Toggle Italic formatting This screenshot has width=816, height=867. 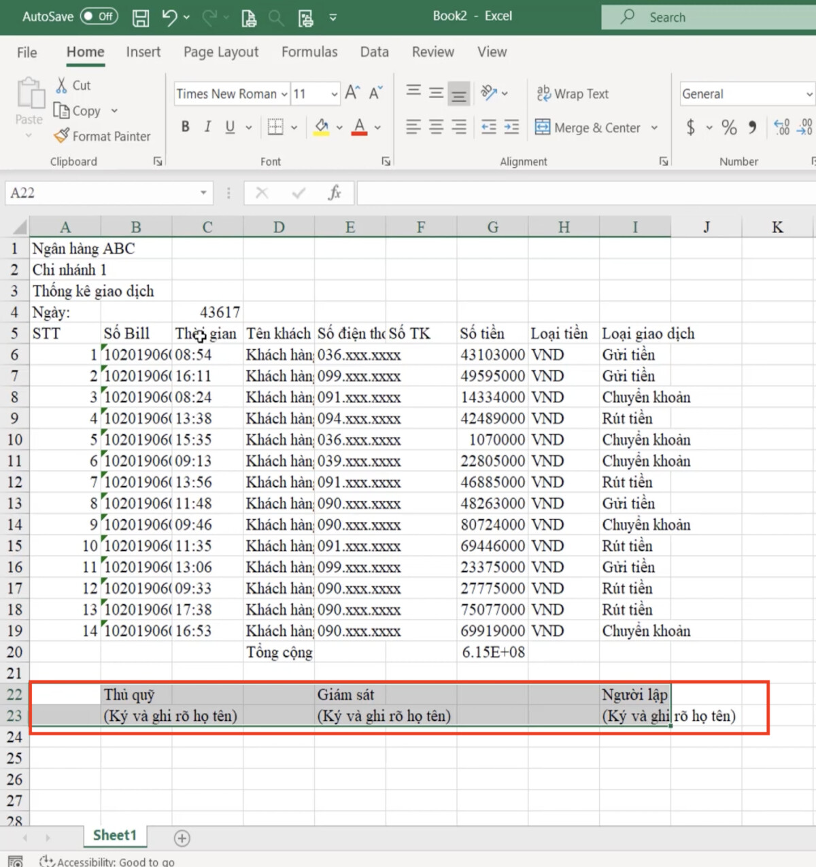207,127
